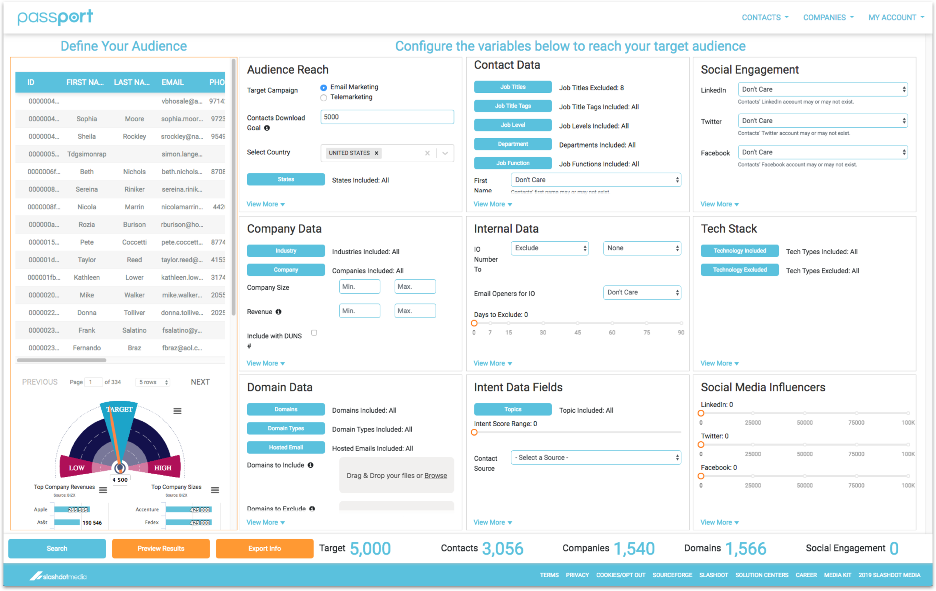
Task: Open the Select Country dropdown arrow
Action: click(x=445, y=153)
